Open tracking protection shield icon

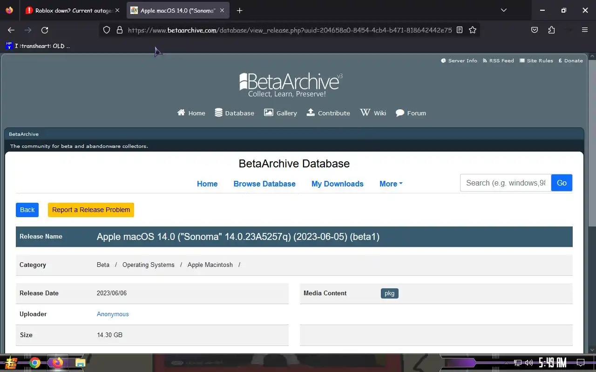(107, 30)
